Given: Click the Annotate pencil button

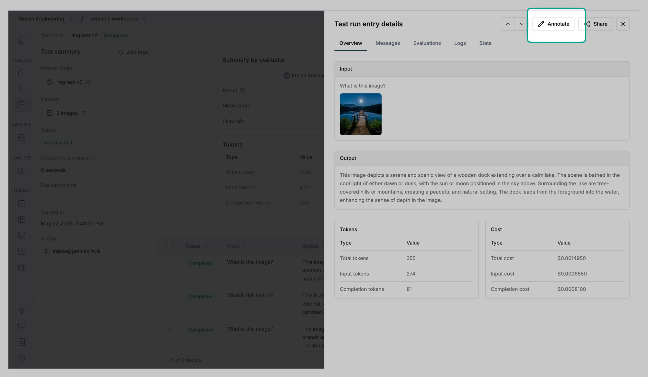Looking at the screenshot, I should pyautogui.click(x=553, y=24).
